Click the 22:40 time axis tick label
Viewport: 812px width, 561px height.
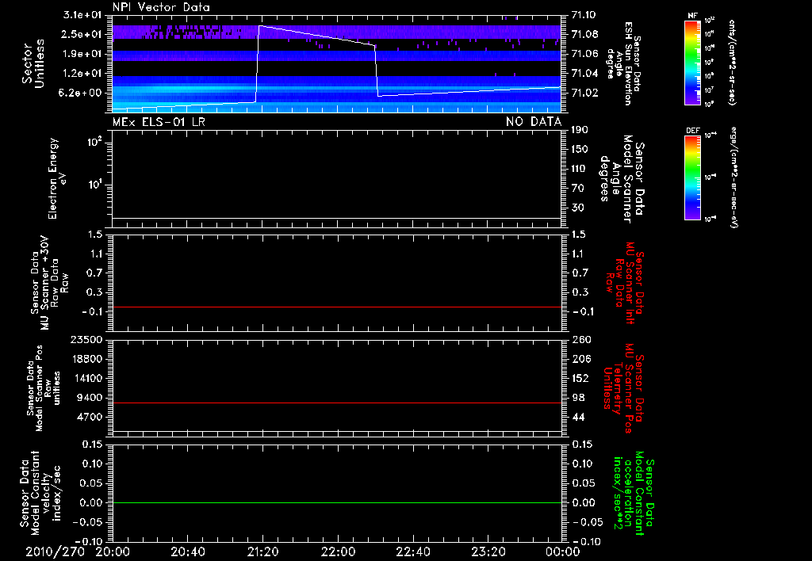[x=412, y=551]
